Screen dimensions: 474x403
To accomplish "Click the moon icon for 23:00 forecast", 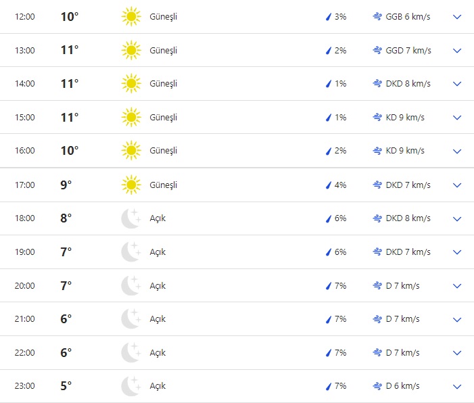I will (131, 386).
